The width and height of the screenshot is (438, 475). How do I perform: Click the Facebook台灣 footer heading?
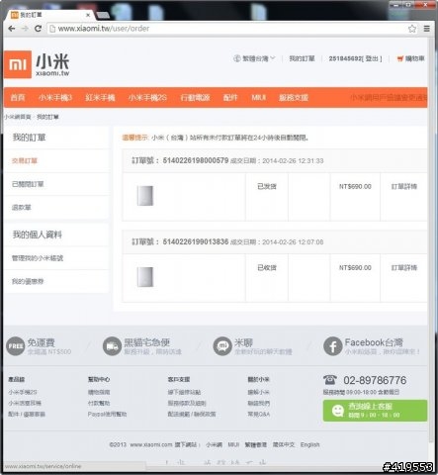(x=374, y=342)
